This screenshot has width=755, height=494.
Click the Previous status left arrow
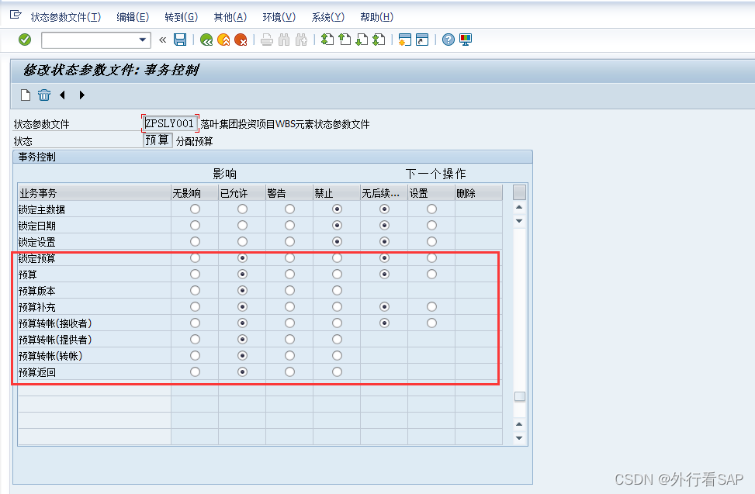pos(63,95)
